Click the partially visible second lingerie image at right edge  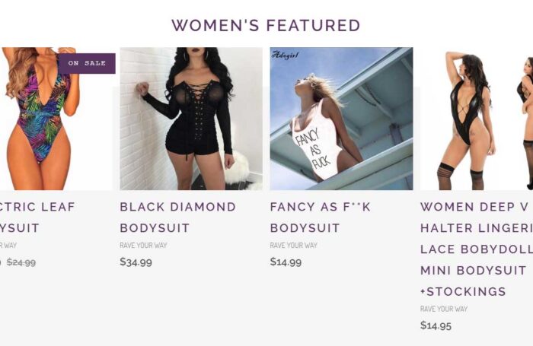pos(525,122)
